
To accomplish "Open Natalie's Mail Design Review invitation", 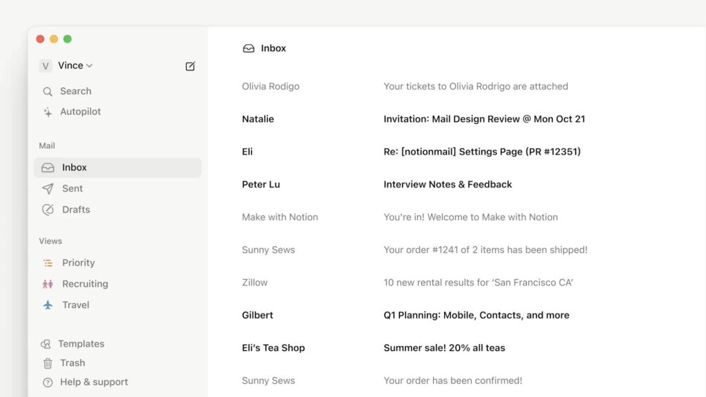I will 456,119.
